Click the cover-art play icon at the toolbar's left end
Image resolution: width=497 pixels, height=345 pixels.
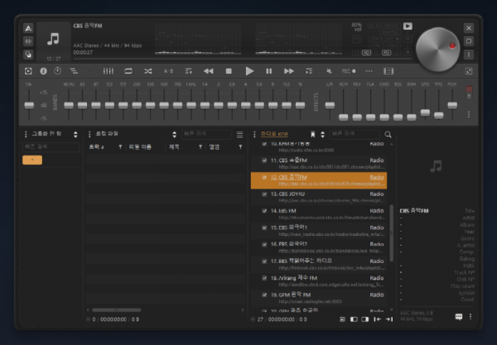28,71
